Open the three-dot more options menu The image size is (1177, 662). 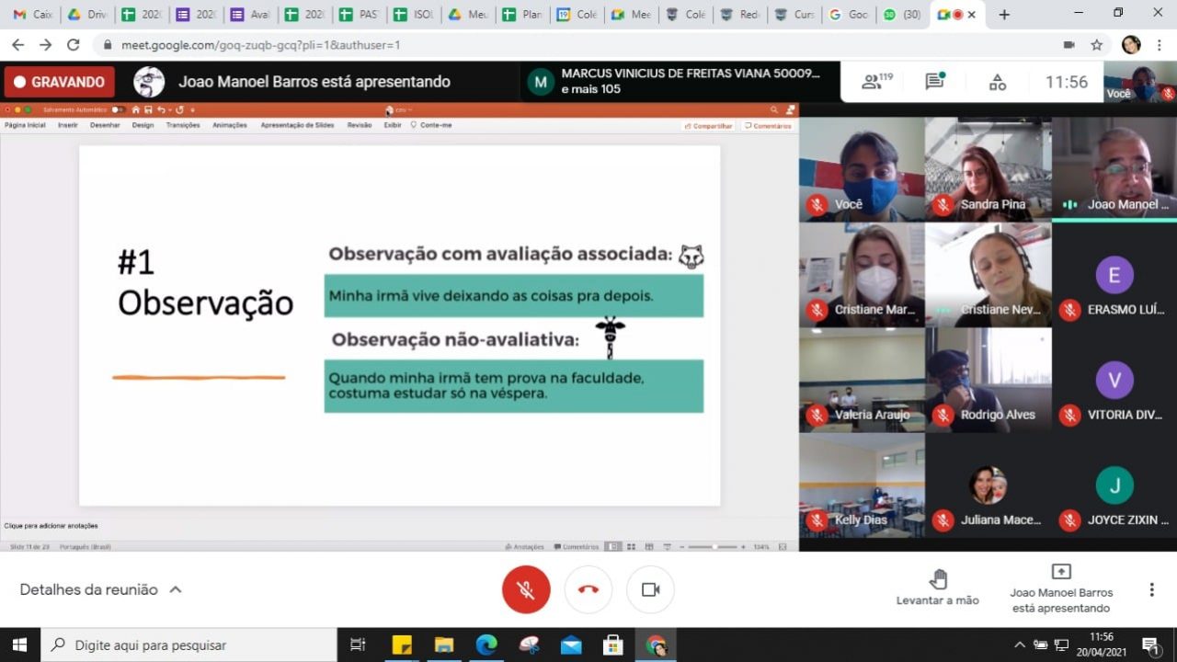1151,589
